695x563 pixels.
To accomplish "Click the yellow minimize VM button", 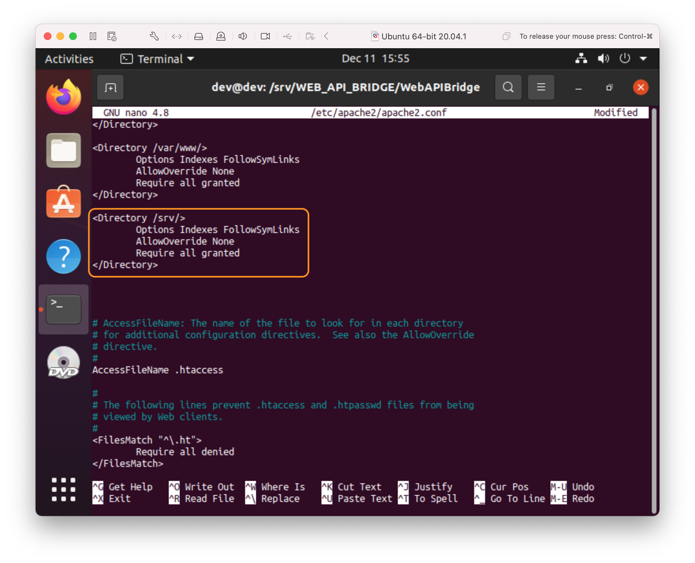I will tap(60, 36).
